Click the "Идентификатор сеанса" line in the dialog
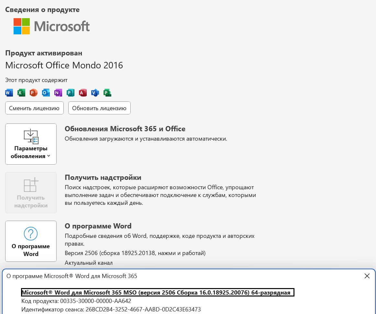376x314 pixels. coord(111,309)
